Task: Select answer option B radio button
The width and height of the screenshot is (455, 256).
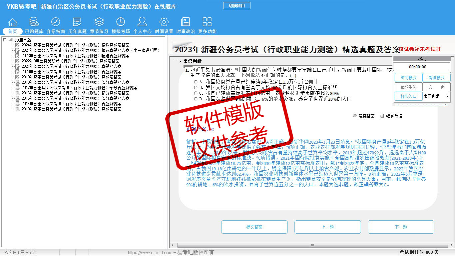Action: point(196,87)
